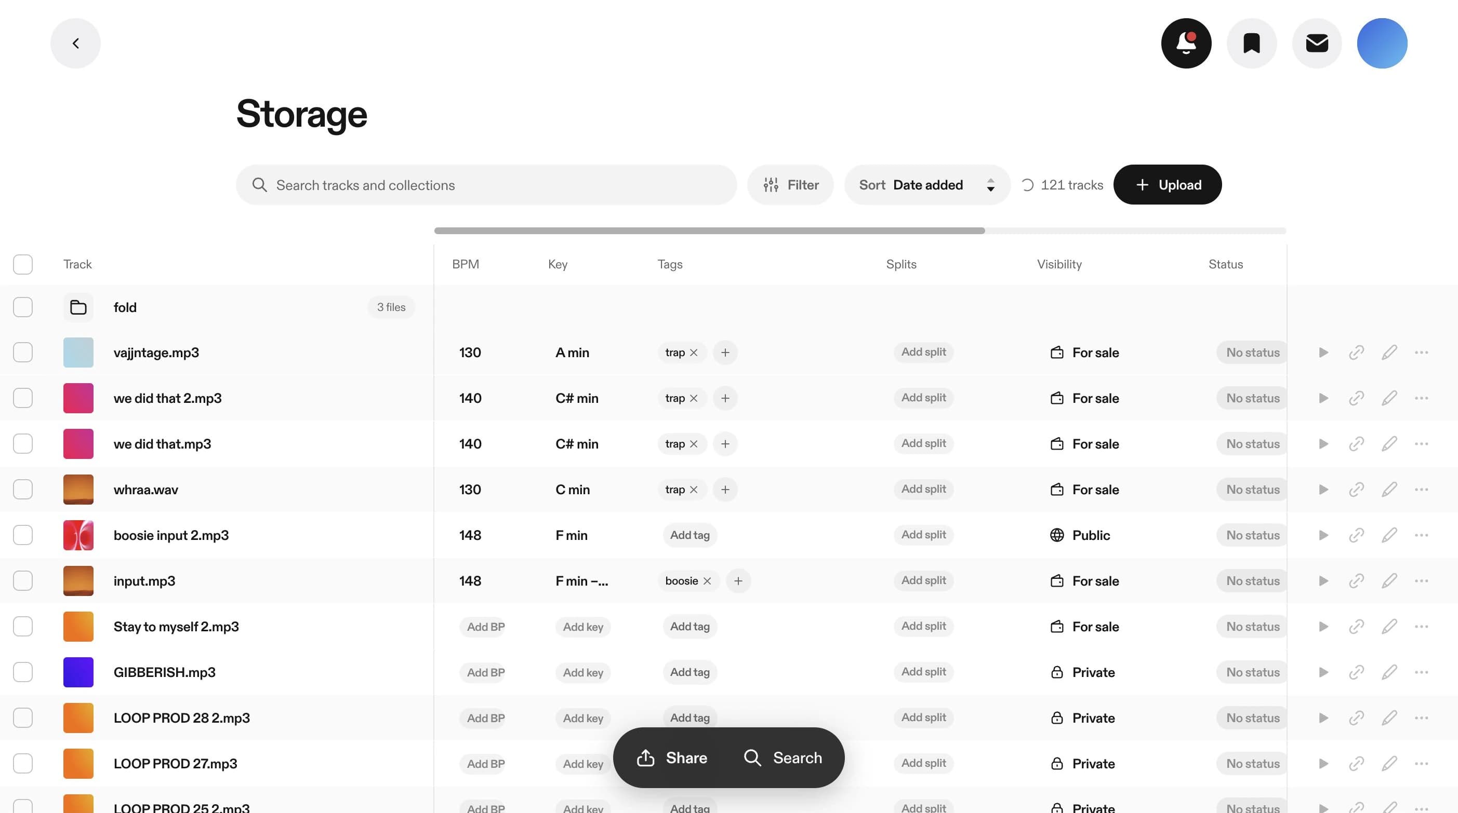Click the Share button in floating bar
This screenshot has height=813, width=1458.
672,757
